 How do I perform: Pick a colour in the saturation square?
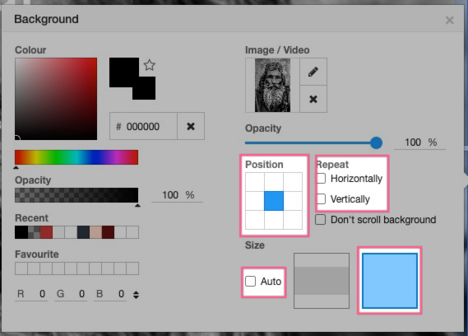click(x=56, y=99)
